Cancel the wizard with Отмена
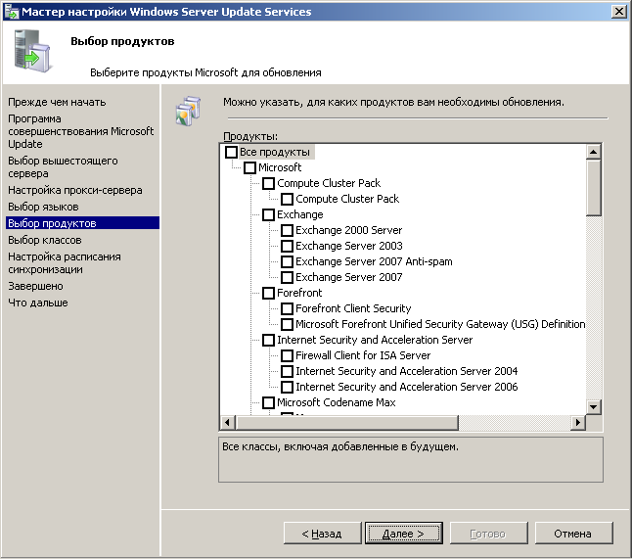This screenshot has width=632, height=559. (x=573, y=534)
